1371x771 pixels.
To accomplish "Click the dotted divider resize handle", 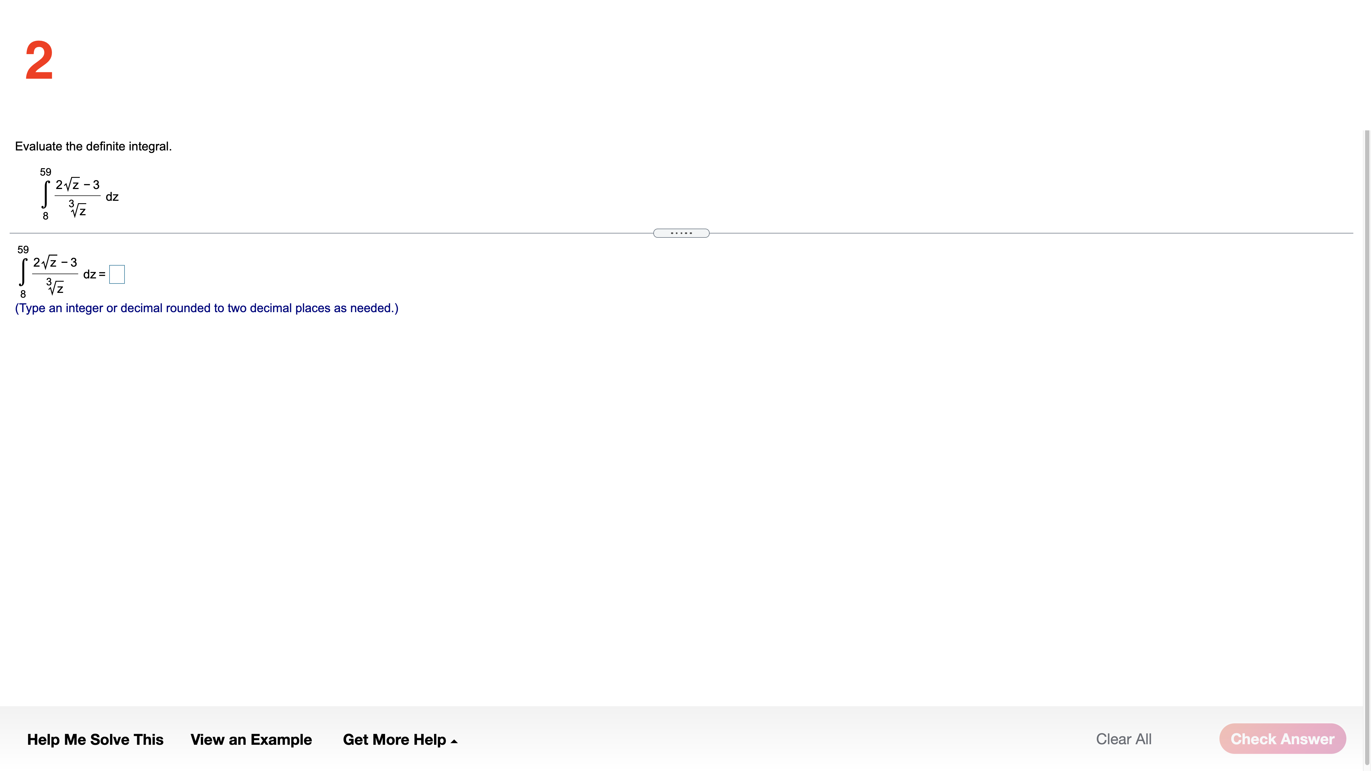I will [x=681, y=233].
